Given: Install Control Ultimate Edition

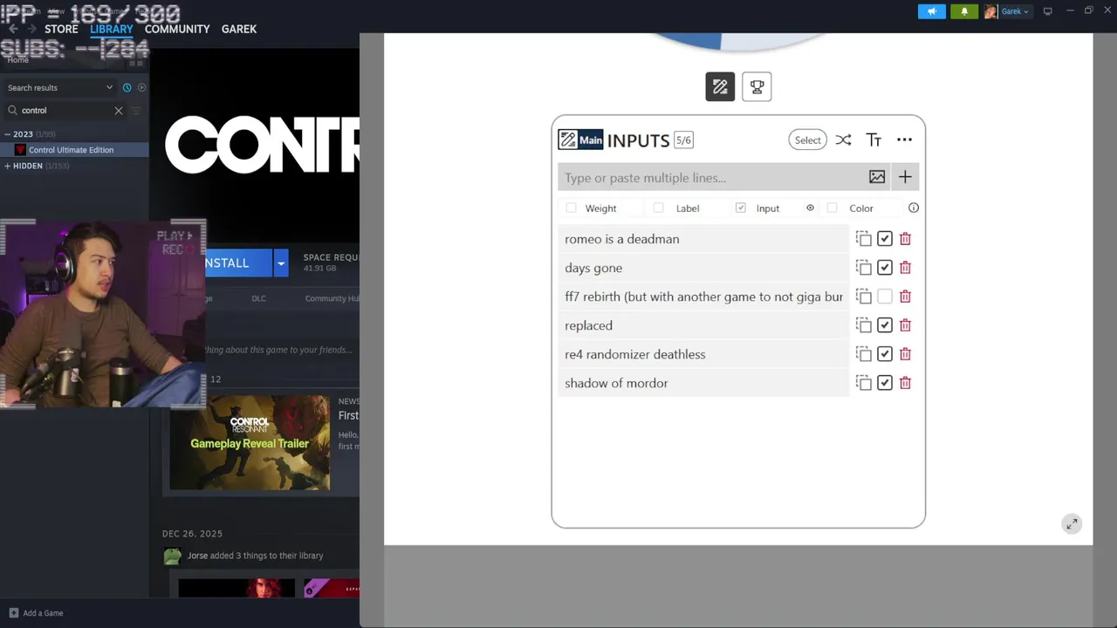Looking at the screenshot, I should tap(239, 263).
